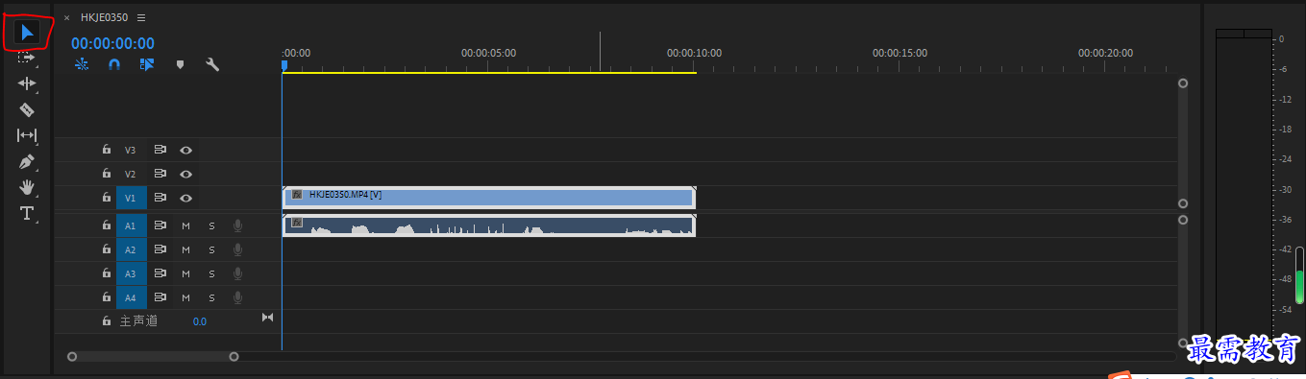Toggle A2 track targeting
The width and height of the screenshot is (1306, 379).
(131, 249)
